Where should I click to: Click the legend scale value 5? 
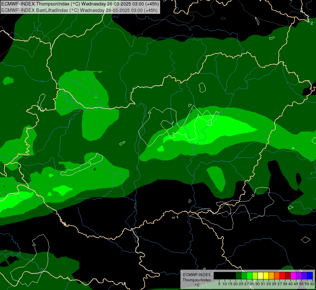(219, 284)
